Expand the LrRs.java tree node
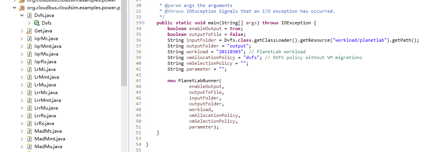Screen dimensions: 427x152 tap(22, 123)
